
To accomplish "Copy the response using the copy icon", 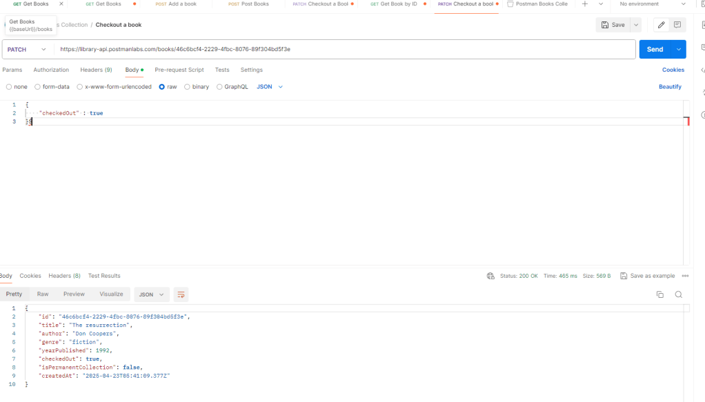I will [x=659, y=294].
